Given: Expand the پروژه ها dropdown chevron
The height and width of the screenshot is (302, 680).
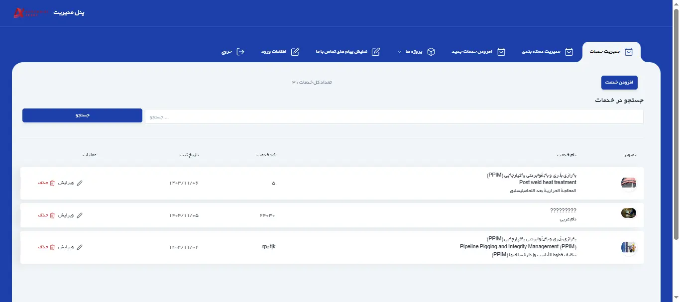Looking at the screenshot, I should 400,52.
